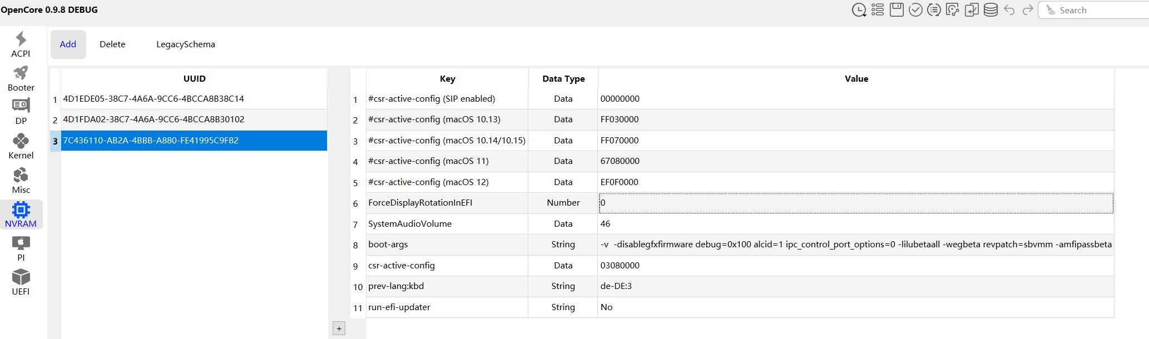Open the Kernel sidebar section

tap(21, 147)
